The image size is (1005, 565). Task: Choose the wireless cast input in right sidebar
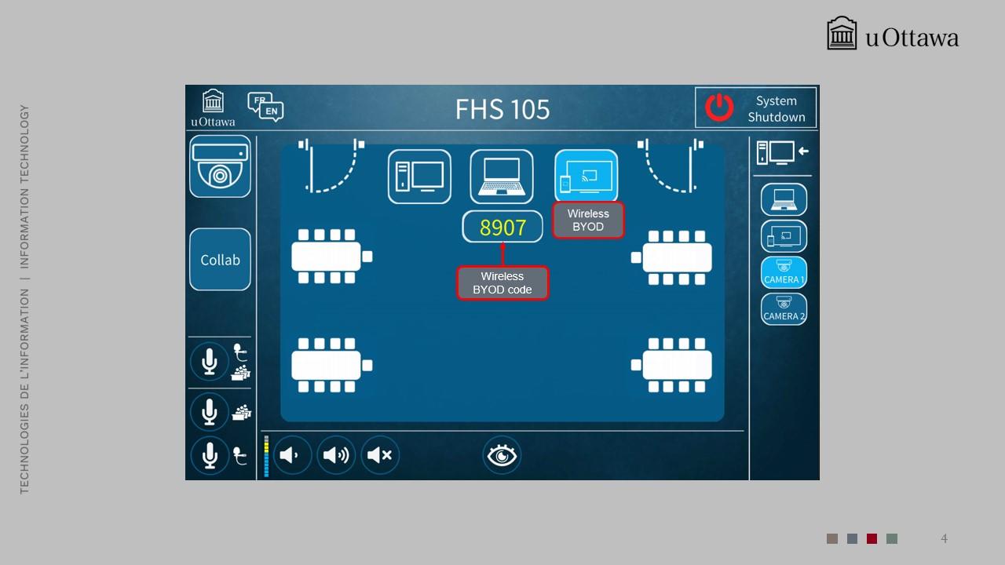[x=784, y=236]
